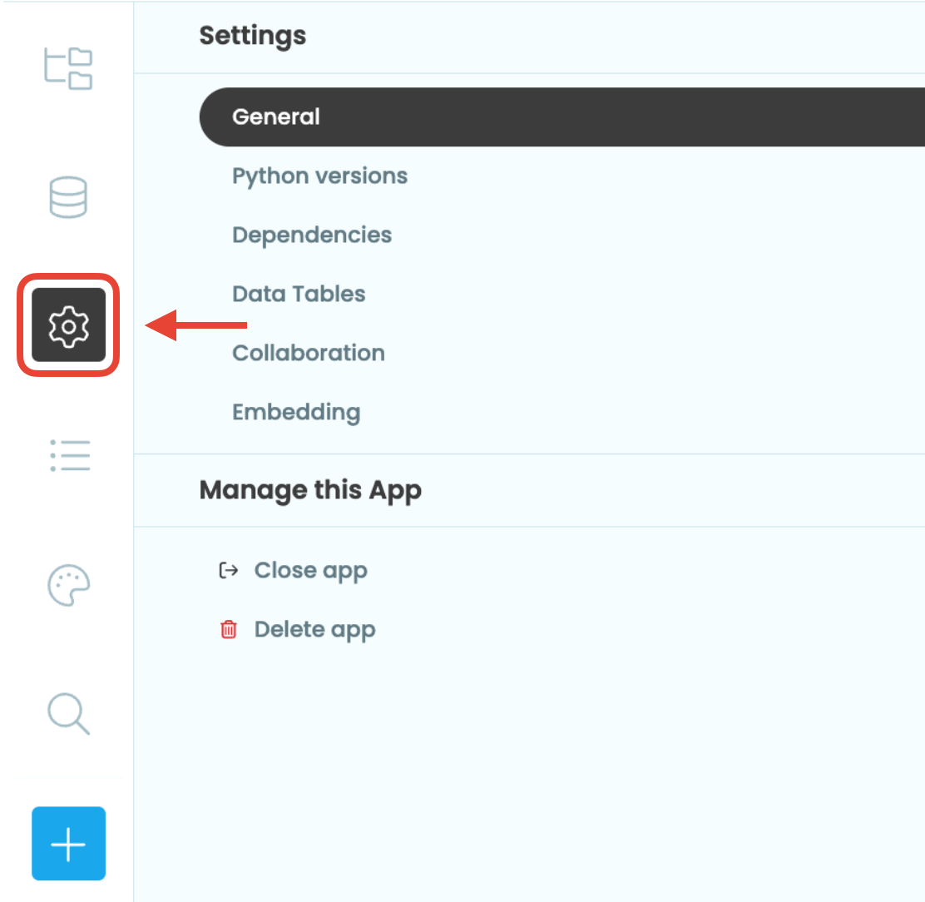Click the blue plus button at bottom
This screenshot has height=902, width=925.
point(68,844)
